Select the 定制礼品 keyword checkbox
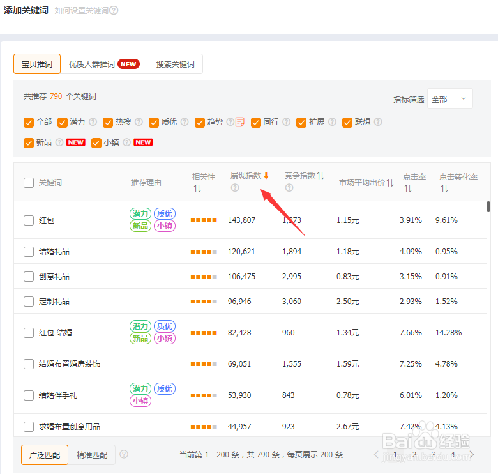Screen dimensions: 498x474 coord(29,301)
